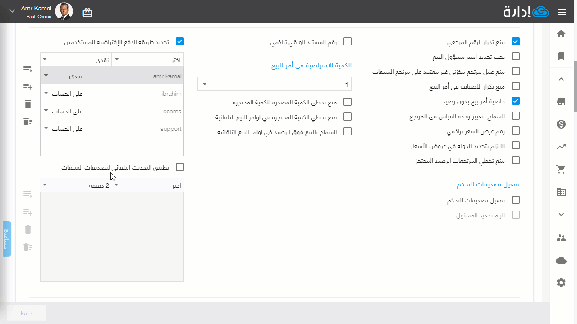Check يجب تحديد اسم مسؤول البيع
This screenshot has height=324, width=577.
[x=516, y=56]
